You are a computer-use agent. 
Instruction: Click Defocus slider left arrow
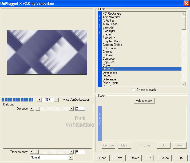tap(32, 109)
